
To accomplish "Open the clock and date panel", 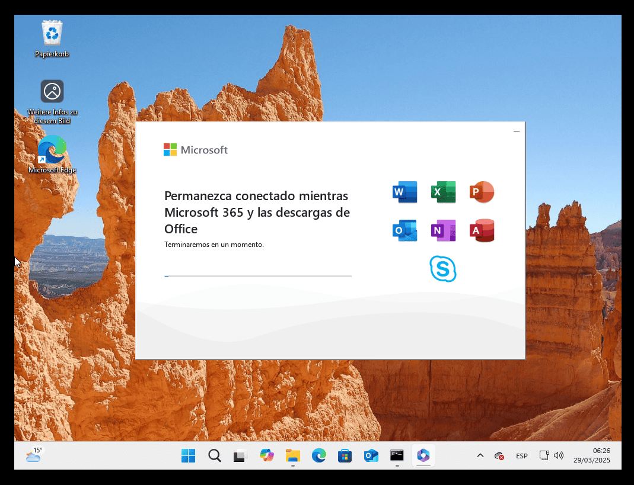I will [593, 455].
